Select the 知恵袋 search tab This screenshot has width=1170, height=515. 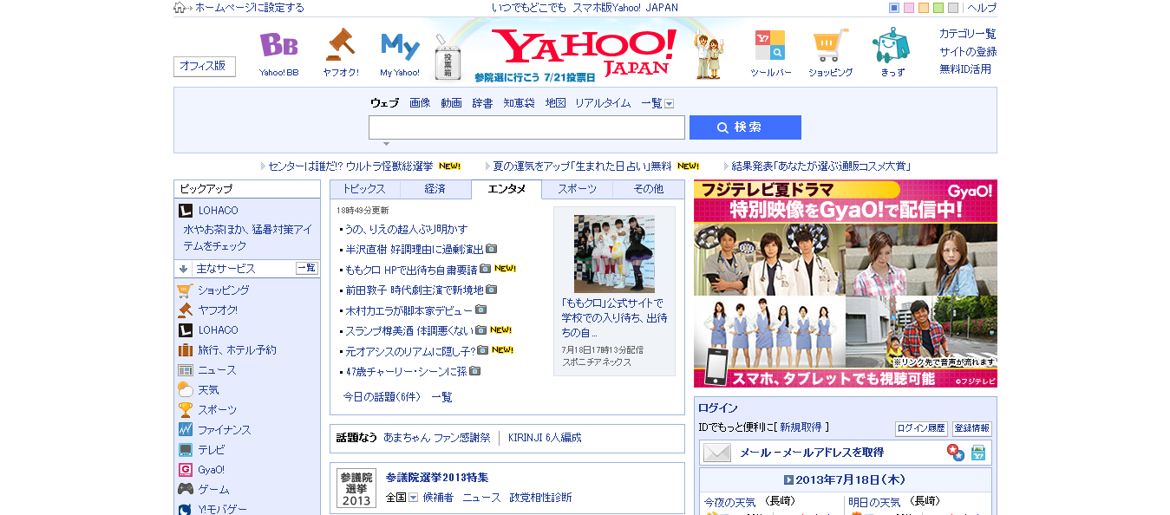click(x=519, y=103)
